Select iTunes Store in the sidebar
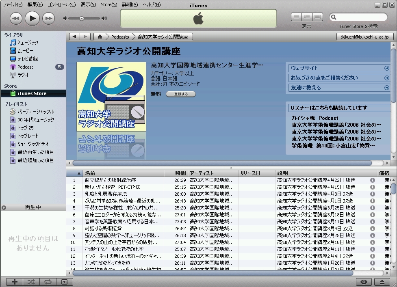Viewport: 397px width, 287px height. click(33, 93)
